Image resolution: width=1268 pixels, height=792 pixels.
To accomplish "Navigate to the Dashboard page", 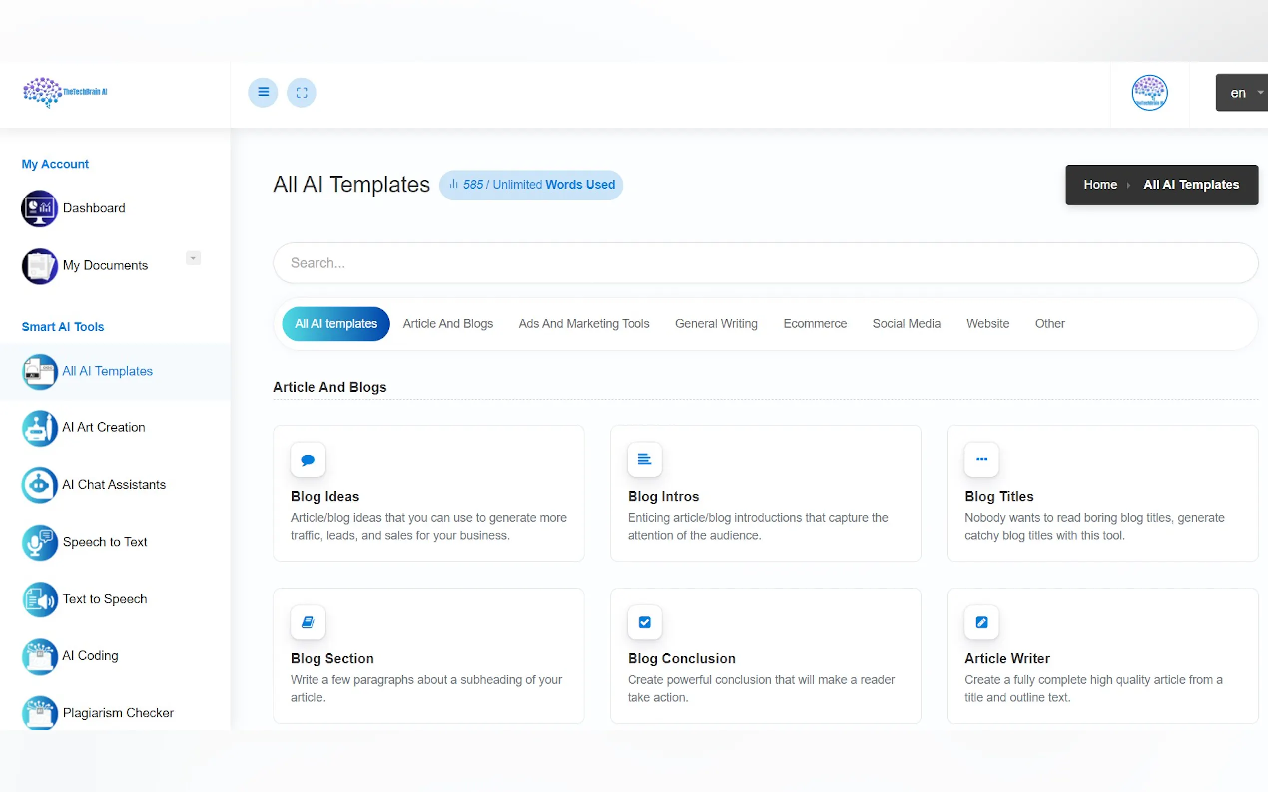I will point(94,208).
